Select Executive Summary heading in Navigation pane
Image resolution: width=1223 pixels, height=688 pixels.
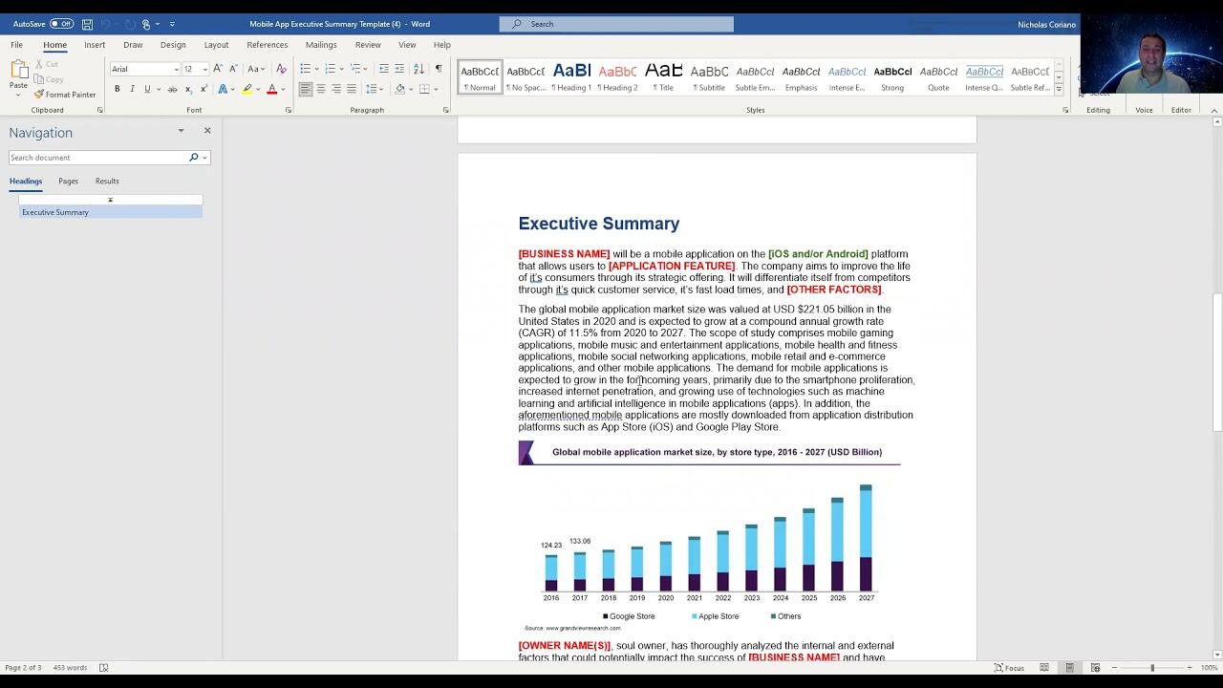click(x=55, y=212)
